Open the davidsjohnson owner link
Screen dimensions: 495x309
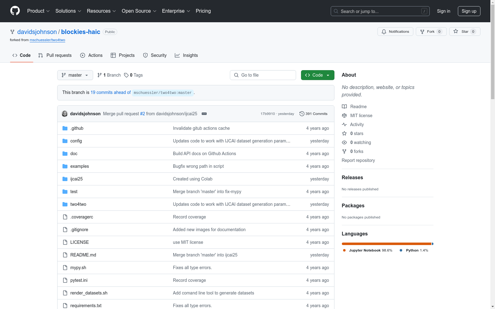click(x=37, y=32)
